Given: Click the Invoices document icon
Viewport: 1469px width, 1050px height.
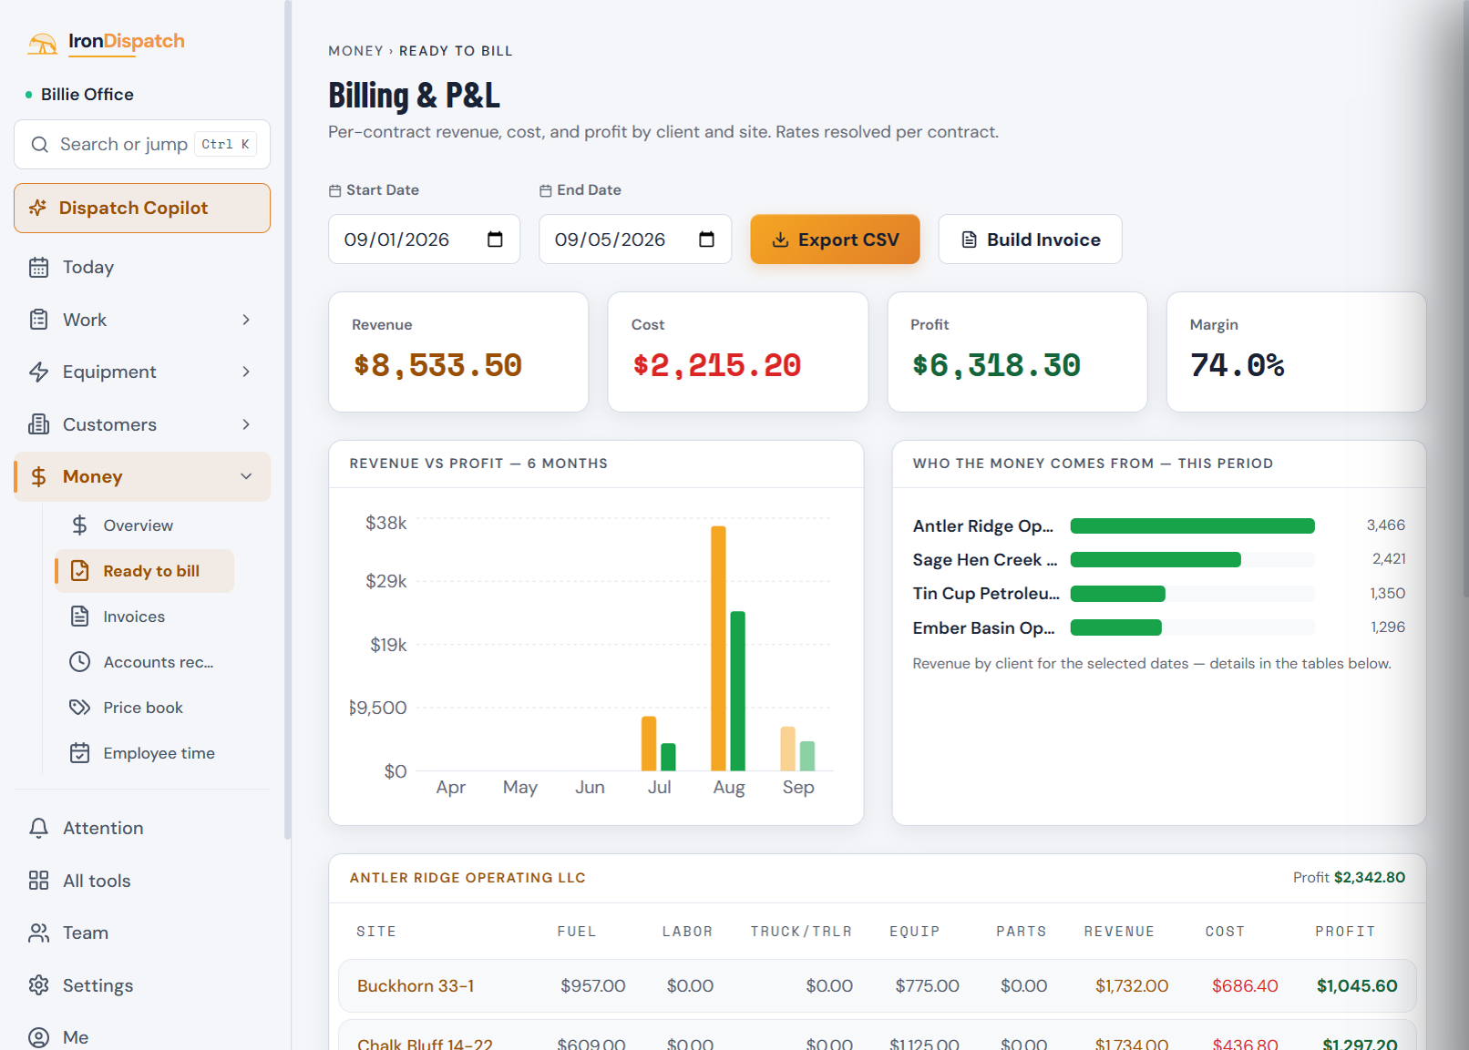Looking at the screenshot, I should [x=80, y=617].
